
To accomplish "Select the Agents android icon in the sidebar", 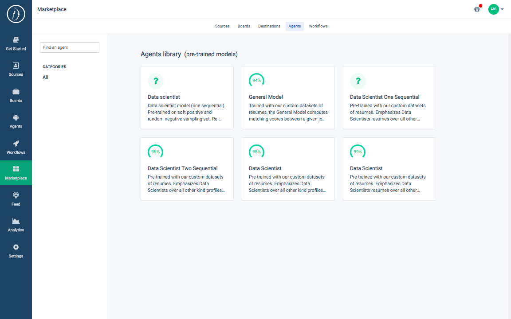I will click(16, 118).
